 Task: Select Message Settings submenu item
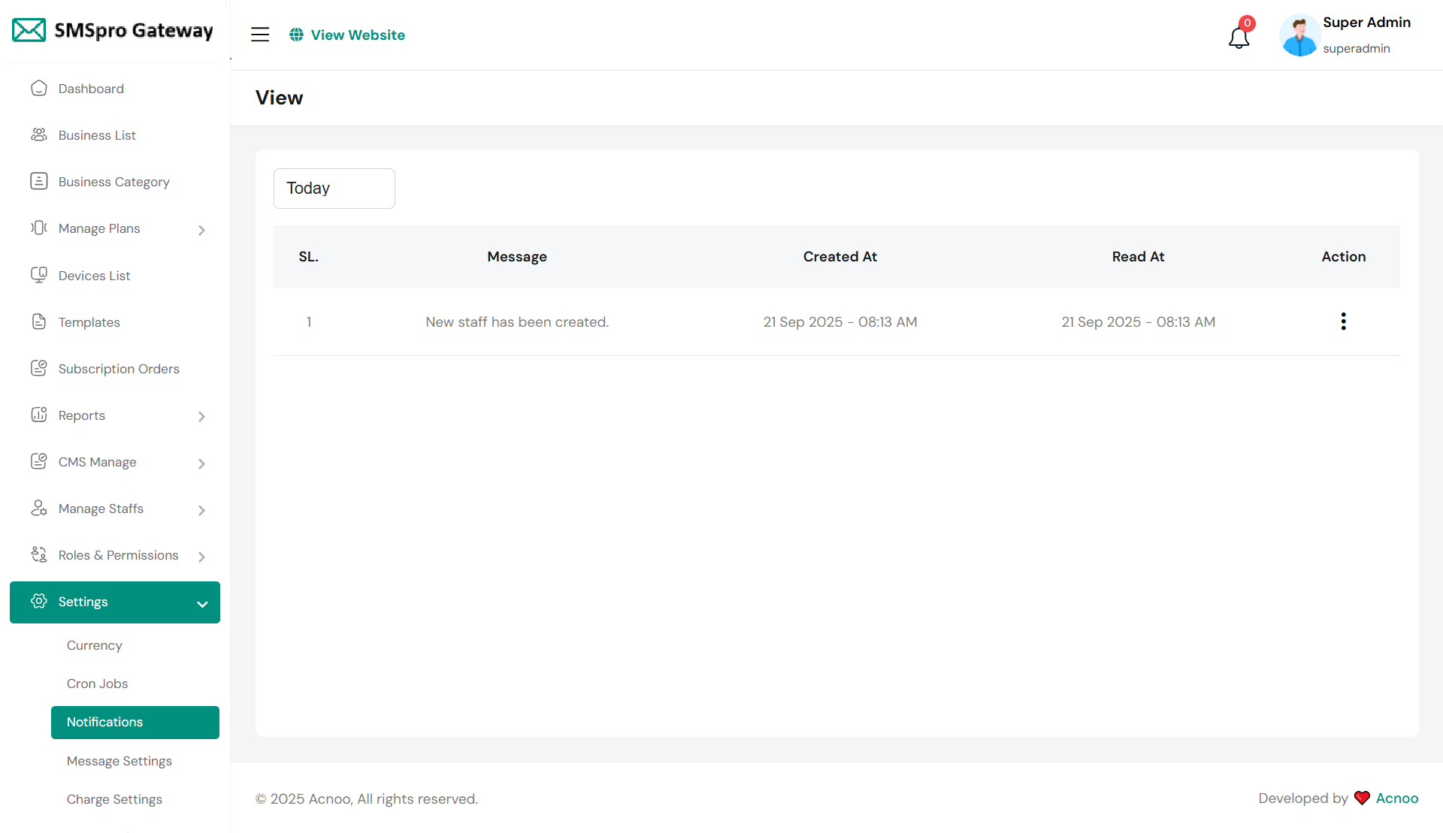pyautogui.click(x=119, y=761)
